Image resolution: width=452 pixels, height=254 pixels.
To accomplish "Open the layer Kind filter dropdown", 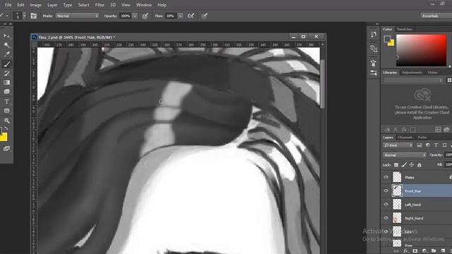I will pos(398,145).
